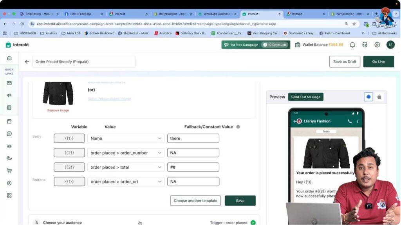The width and height of the screenshot is (401, 225).
Task: Click the back arrow beside campaign name
Action: [27, 61]
